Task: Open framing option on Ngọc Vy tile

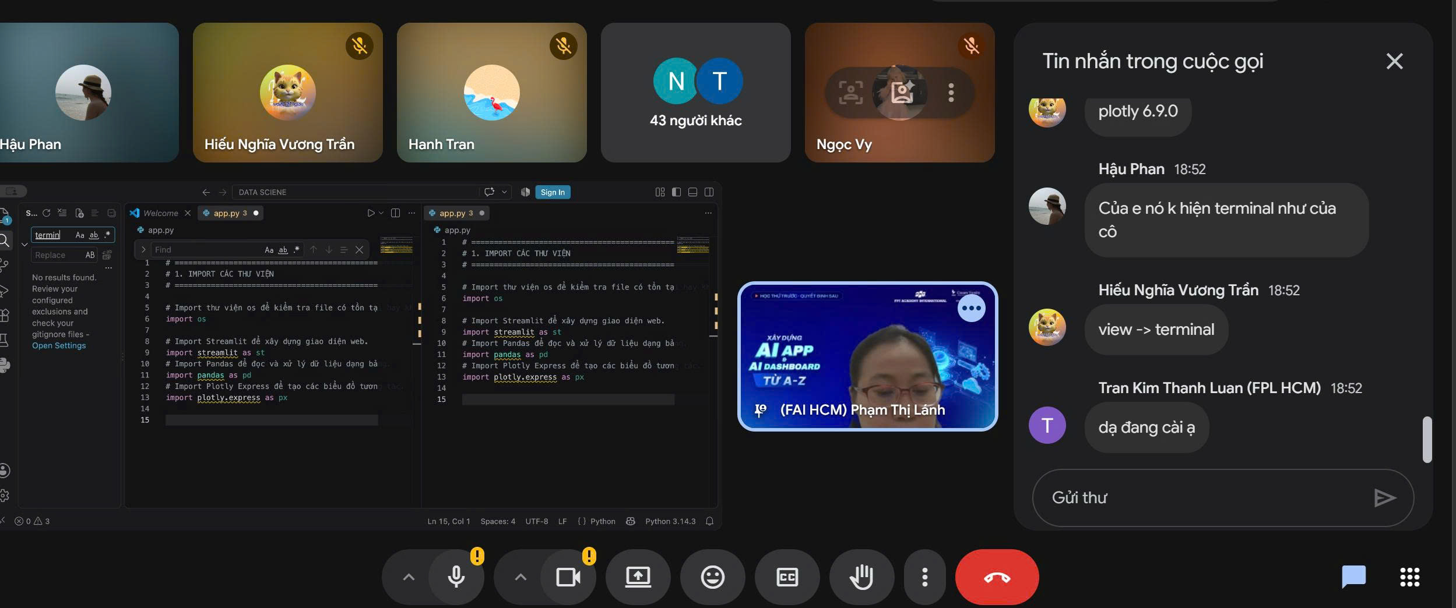Action: [851, 93]
